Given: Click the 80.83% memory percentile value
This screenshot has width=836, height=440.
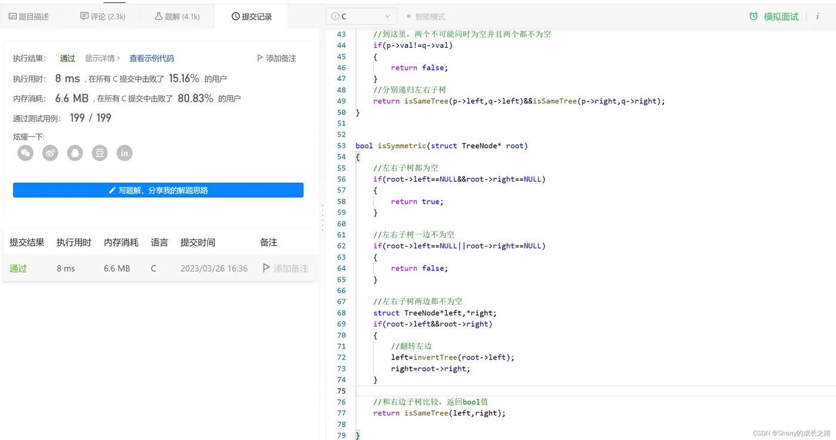Looking at the screenshot, I should click(x=195, y=98).
